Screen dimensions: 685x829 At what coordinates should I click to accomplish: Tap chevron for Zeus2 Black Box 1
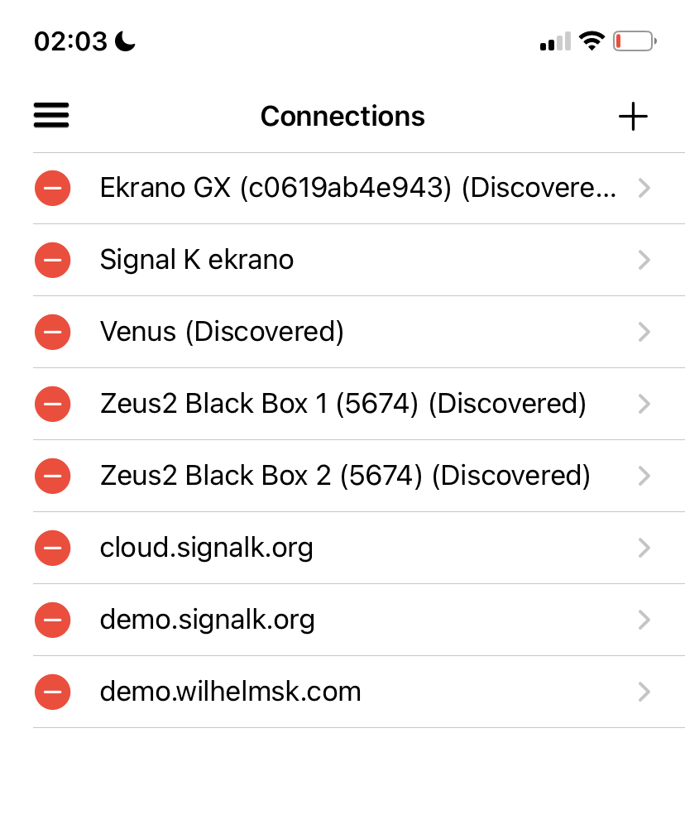645,405
